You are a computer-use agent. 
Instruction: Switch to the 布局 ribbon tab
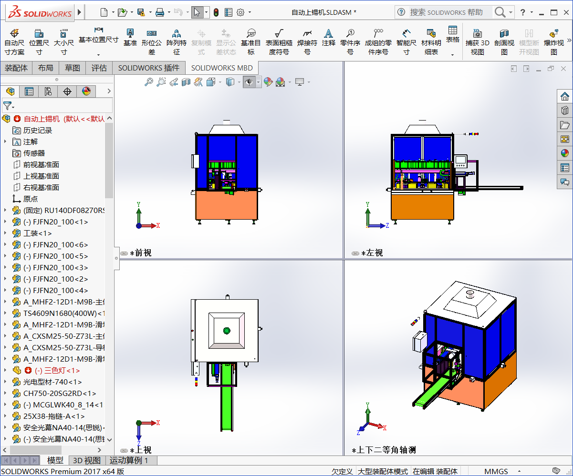pyautogui.click(x=45, y=68)
